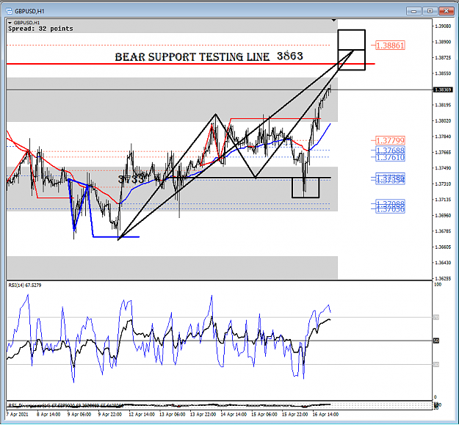Click the RSI(14) 67.5279 indicator label
Image resolution: width=459 pixels, height=425 pixels.
(x=25, y=286)
